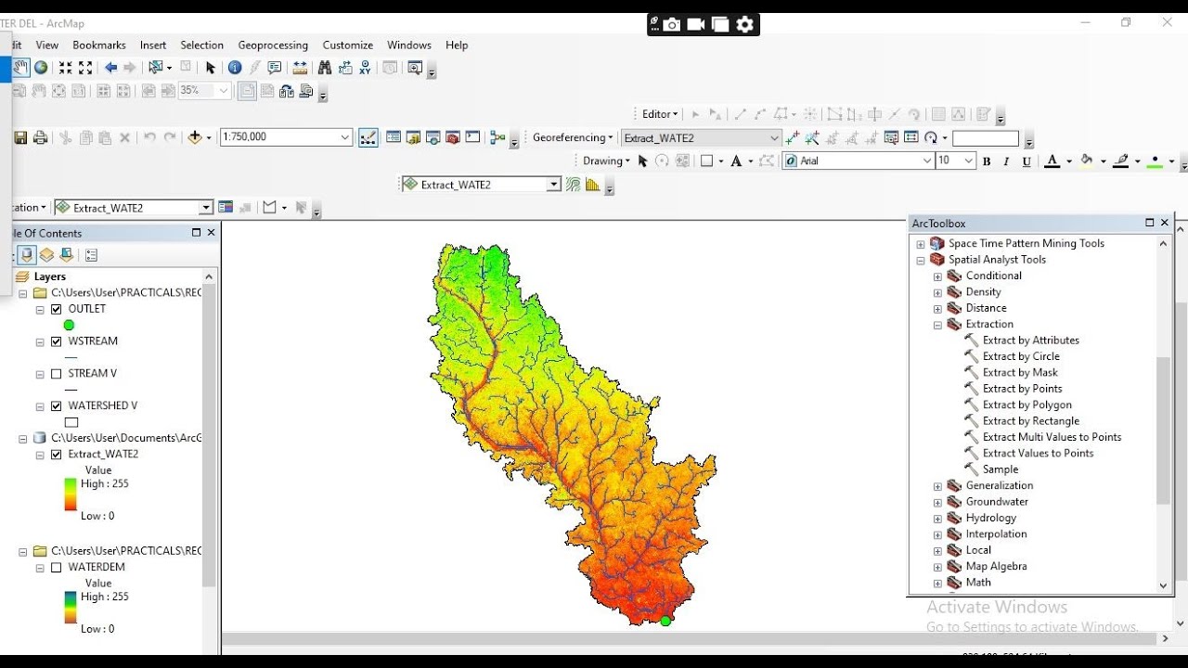Image resolution: width=1188 pixels, height=668 pixels.
Task: Collapse the Extraction toolset
Action: 937,325
